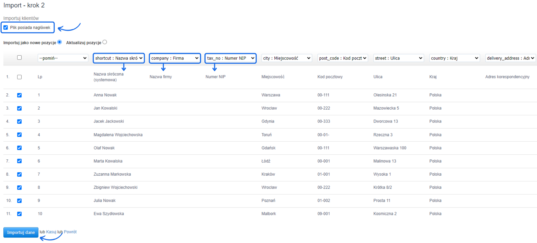Open the 'street : Ulica' dropdown
The image size is (537, 243).
tap(399, 58)
